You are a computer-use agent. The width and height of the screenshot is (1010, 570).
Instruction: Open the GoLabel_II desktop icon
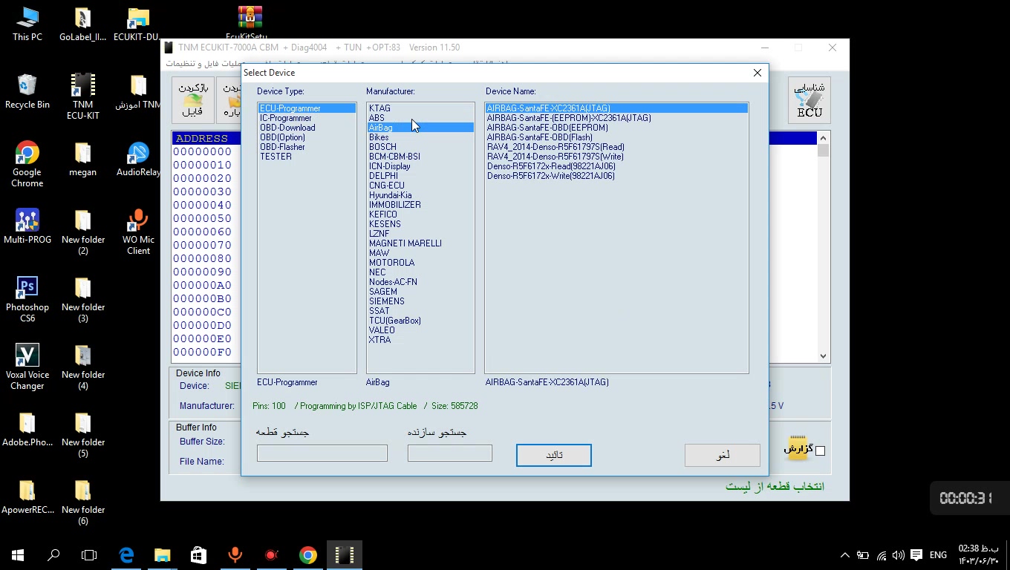[82, 24]
